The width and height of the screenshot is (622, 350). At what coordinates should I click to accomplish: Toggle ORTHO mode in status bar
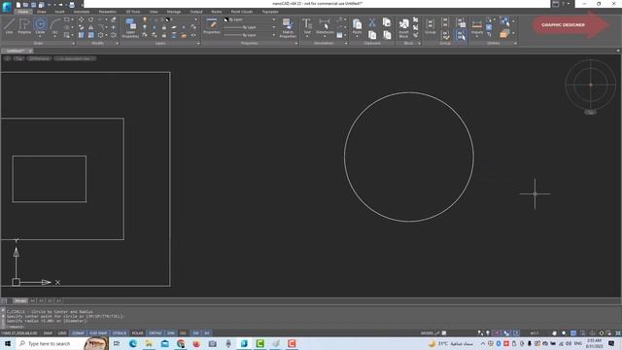(x=155, y=332)
